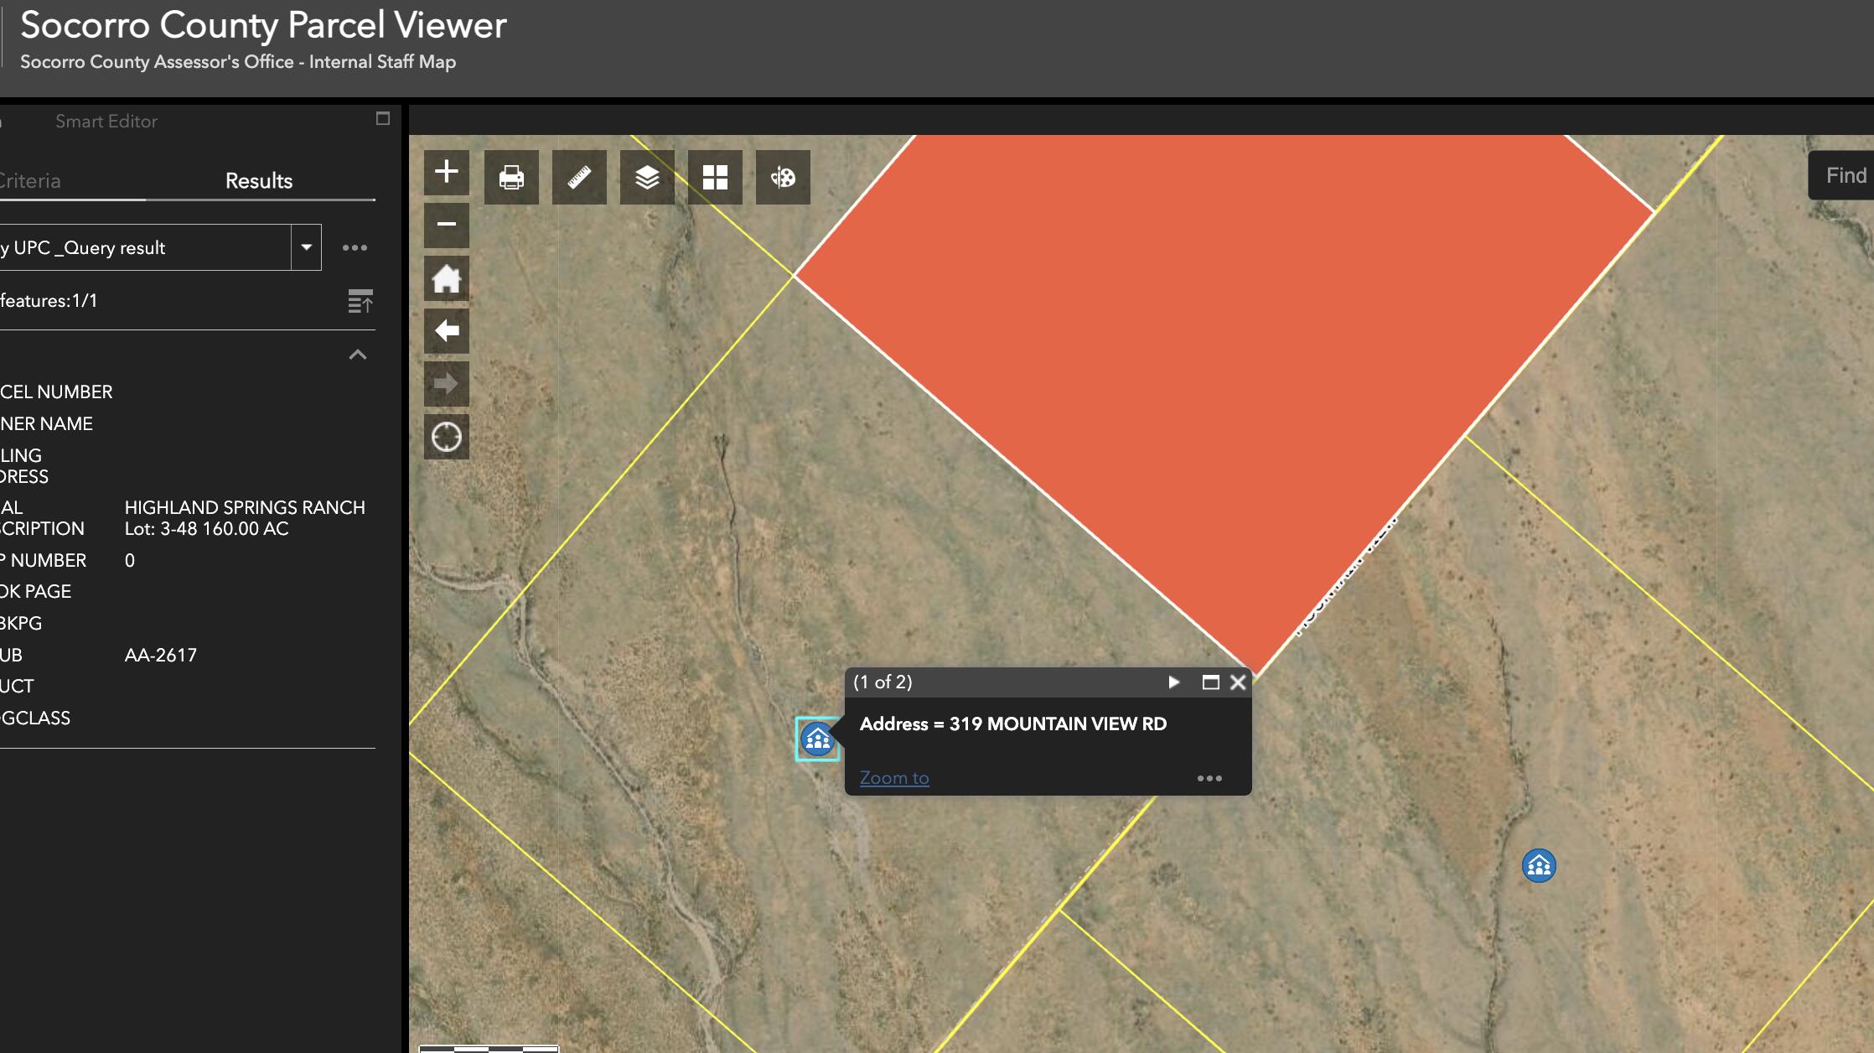Open the Print widget

point(511,177)
